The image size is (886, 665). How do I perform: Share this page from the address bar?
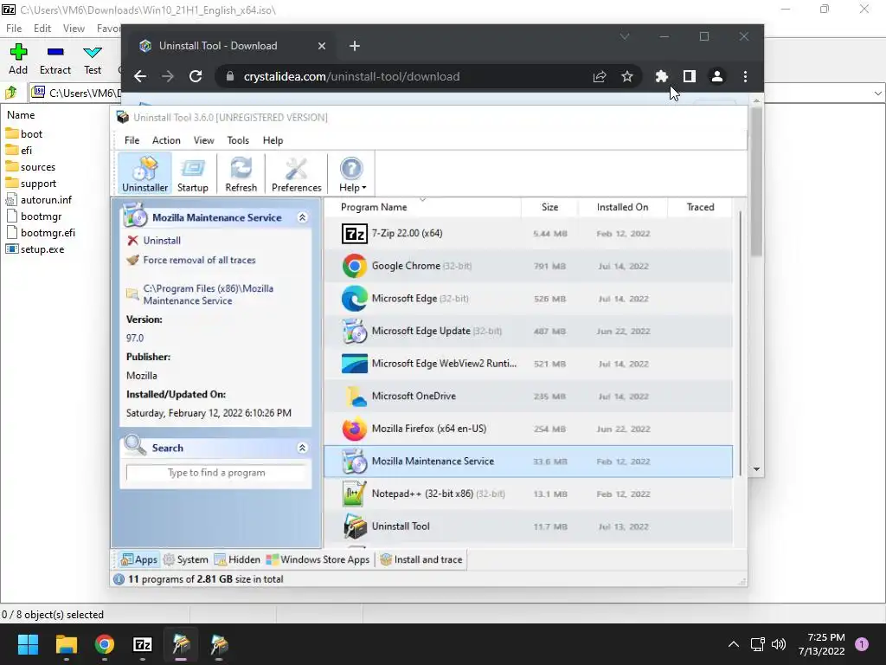(x=600, y=76)
